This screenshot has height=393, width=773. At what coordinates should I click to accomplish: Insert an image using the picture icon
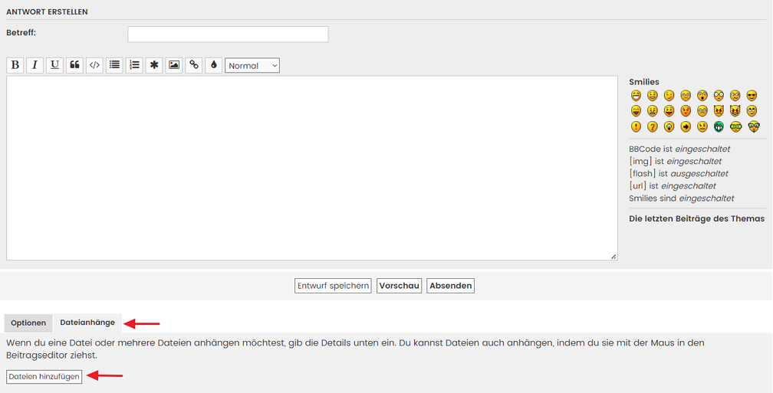tap(174, 65)
